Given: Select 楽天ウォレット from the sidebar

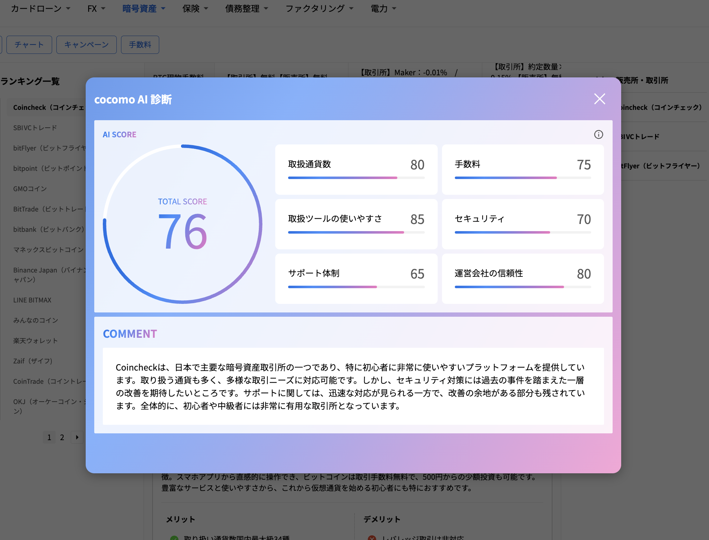Looking at the screenshot, I should [35, 341].
